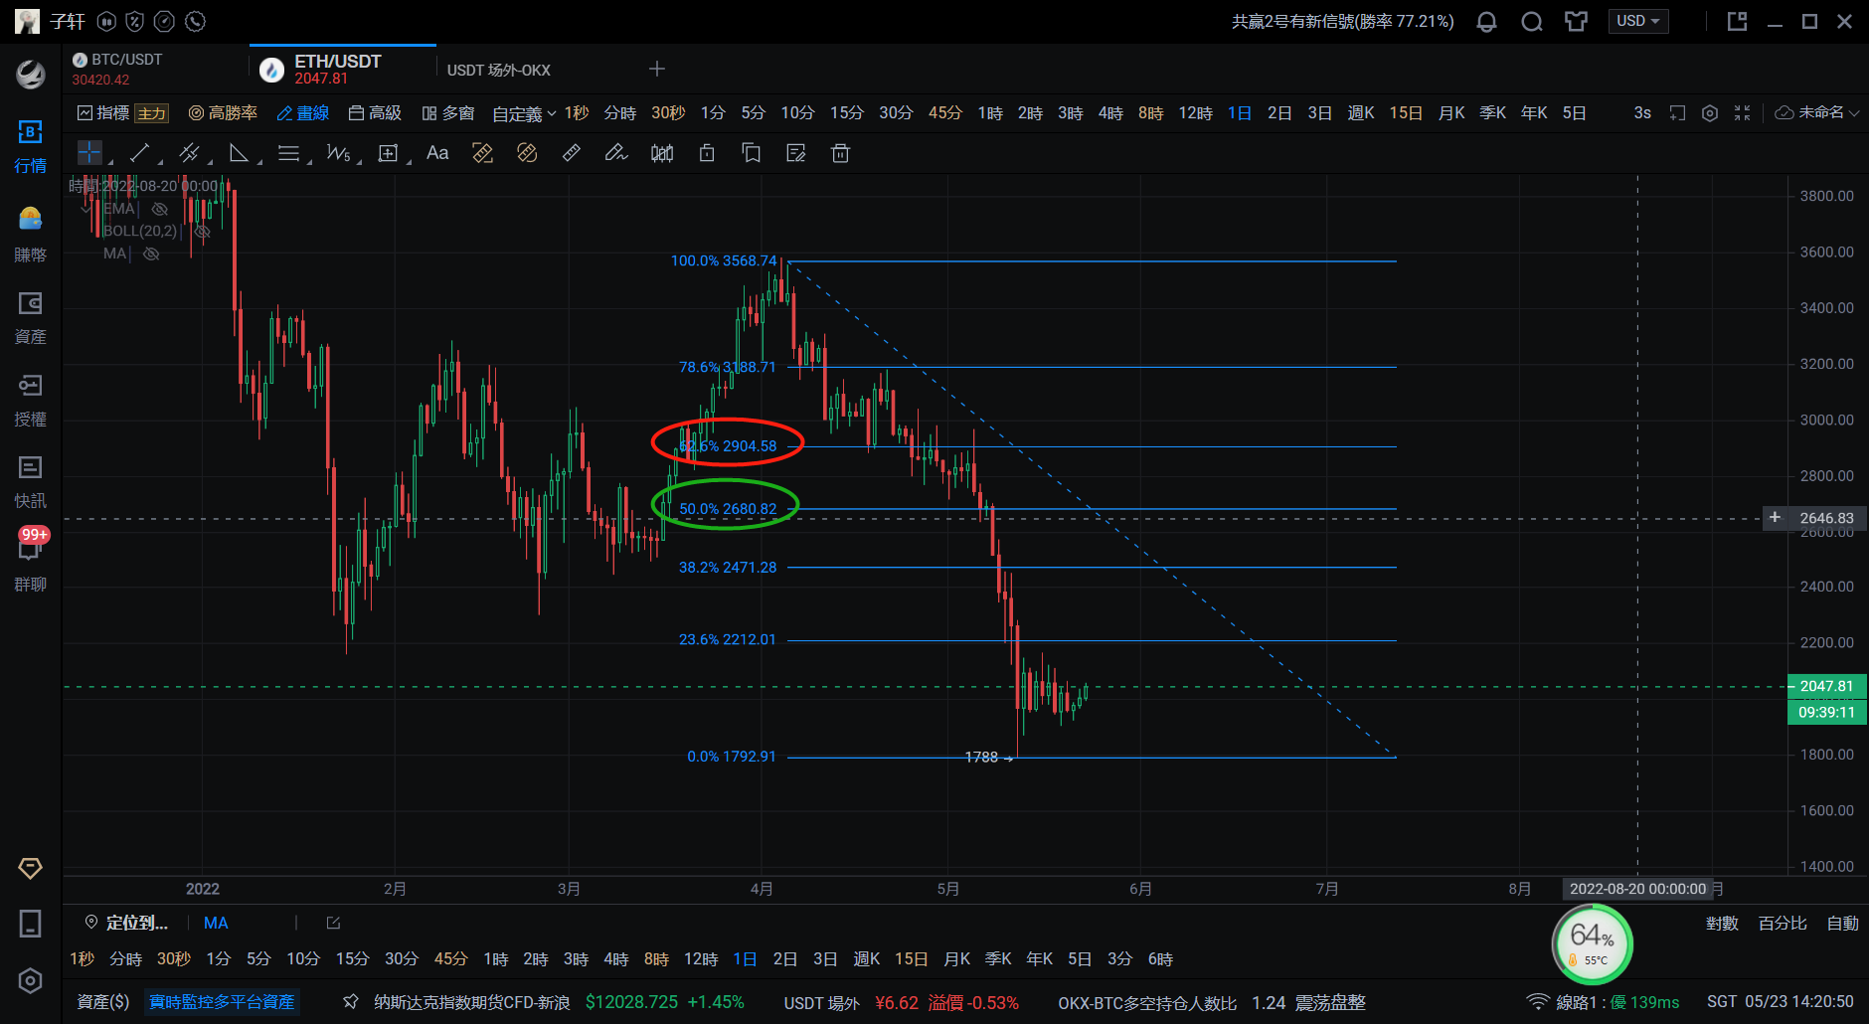The height and width of the screenshot is (1024, 1869).
Task: Click the lock drawings icon
Action: pos(707,152)
